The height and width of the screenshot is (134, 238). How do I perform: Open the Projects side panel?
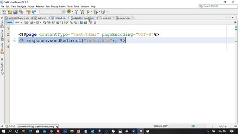[2, 49]
